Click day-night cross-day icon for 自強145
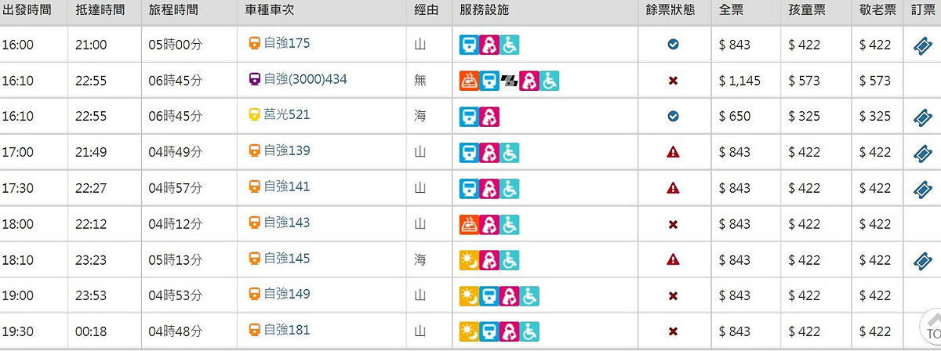This screenshot has height=351, width=941. pyautogui.click(x=469, y=261)
